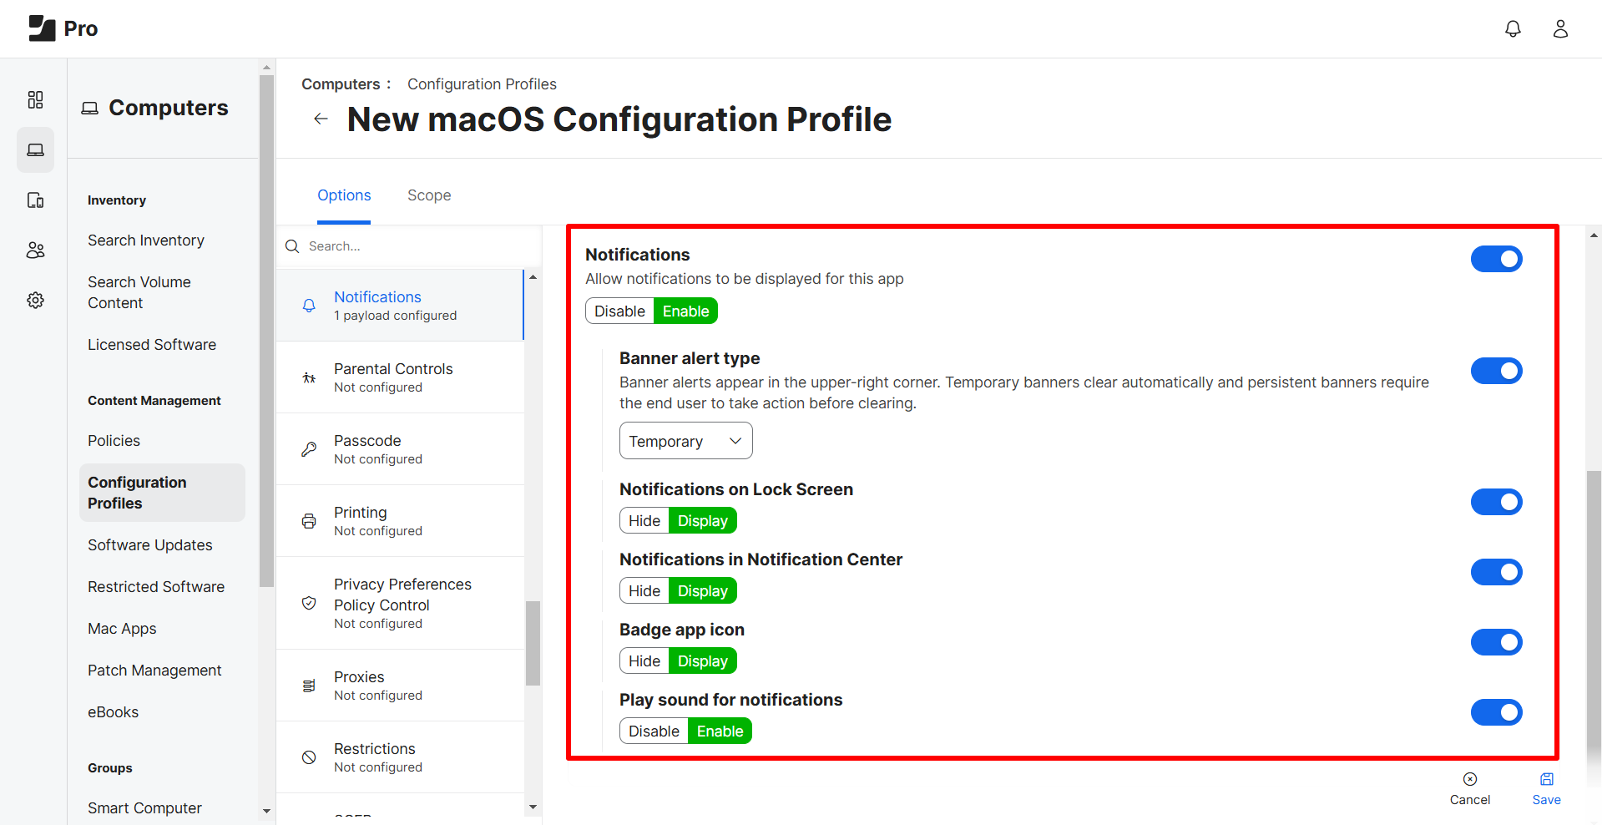Open the settings gear icon in sidebar
The width and height of the screenshot is (1602, 825).
[35, 300]
